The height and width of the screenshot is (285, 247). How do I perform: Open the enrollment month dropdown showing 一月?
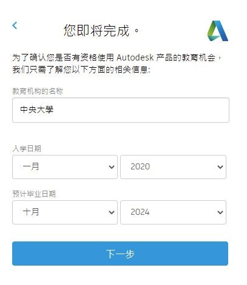(x=65, y=167)
